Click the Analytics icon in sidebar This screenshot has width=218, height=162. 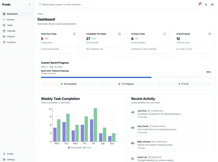(x=4, y=42)
